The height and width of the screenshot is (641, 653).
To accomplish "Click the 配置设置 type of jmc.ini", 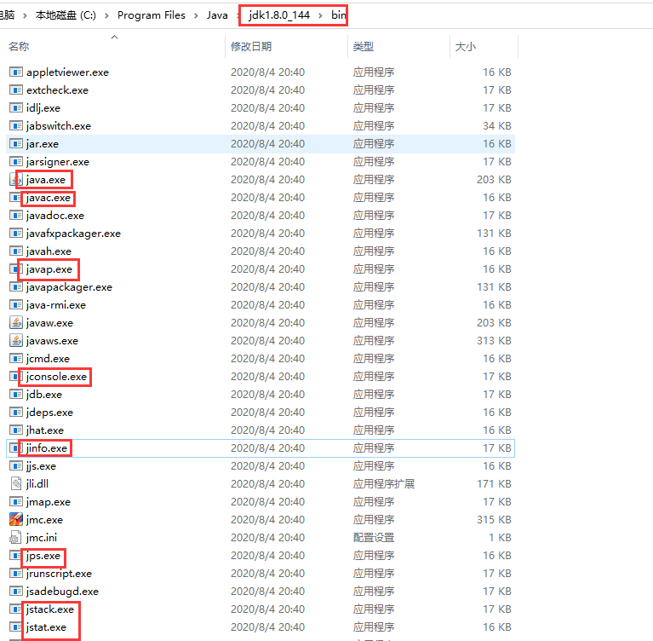I will 374,538.
